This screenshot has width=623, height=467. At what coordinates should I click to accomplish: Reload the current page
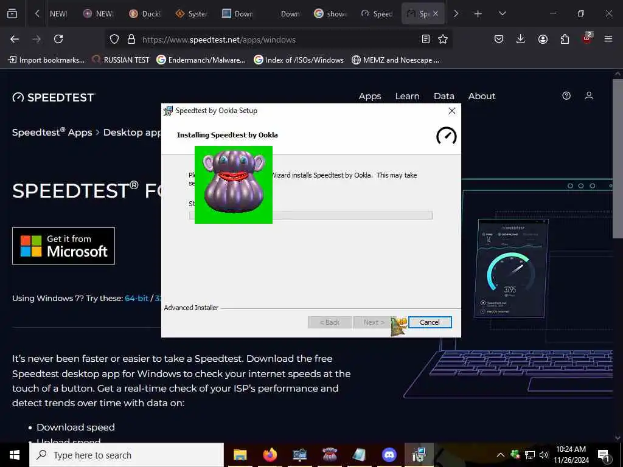click(58, 39)
